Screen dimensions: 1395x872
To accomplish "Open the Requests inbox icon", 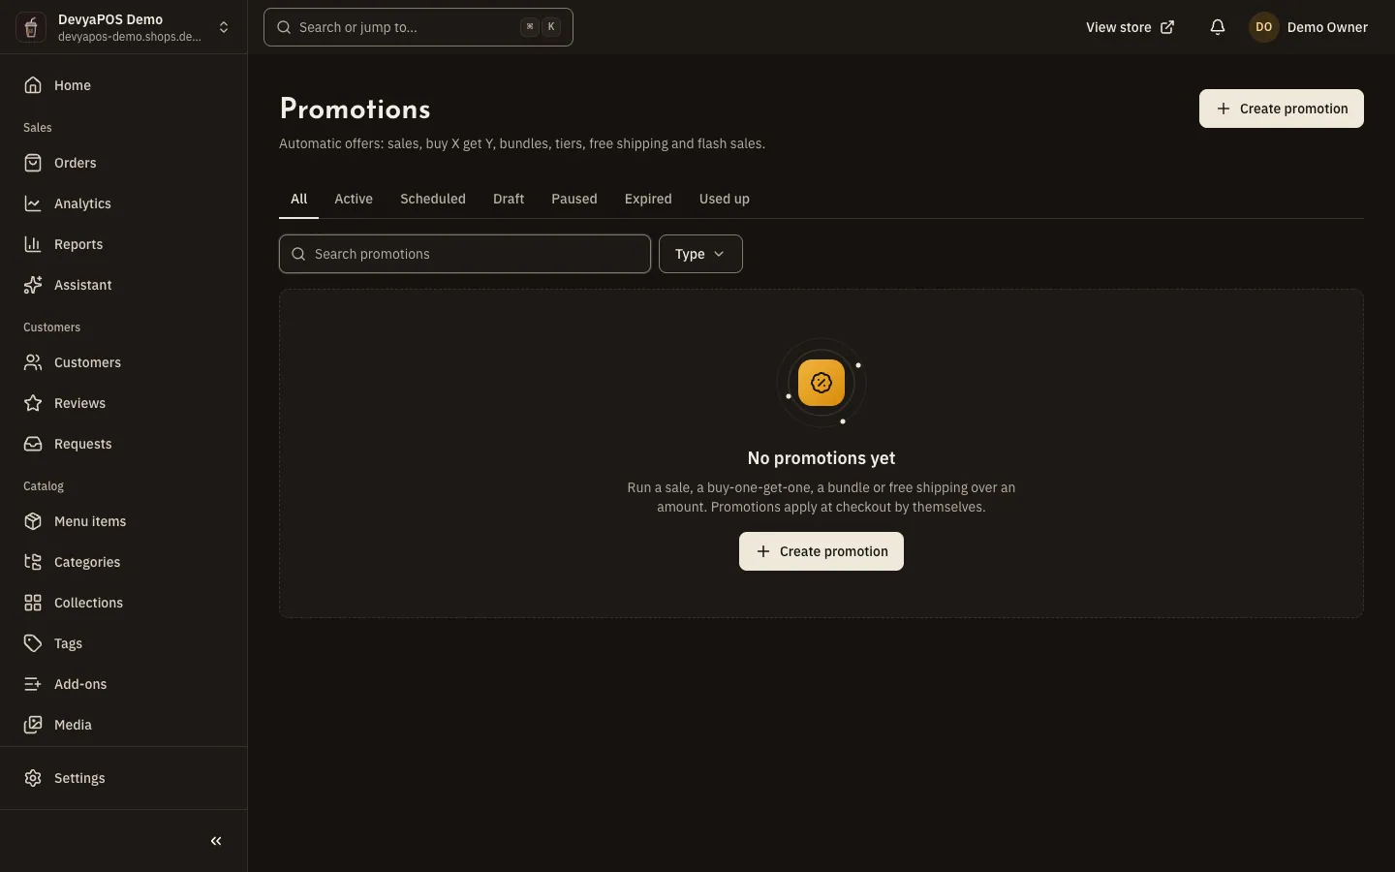I will coord(33,444).
